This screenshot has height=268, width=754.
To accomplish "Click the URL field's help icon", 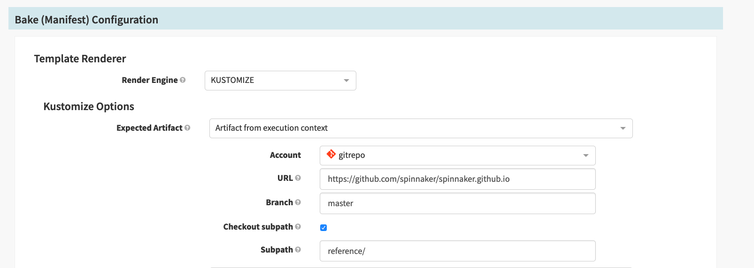I will point(298,178).
